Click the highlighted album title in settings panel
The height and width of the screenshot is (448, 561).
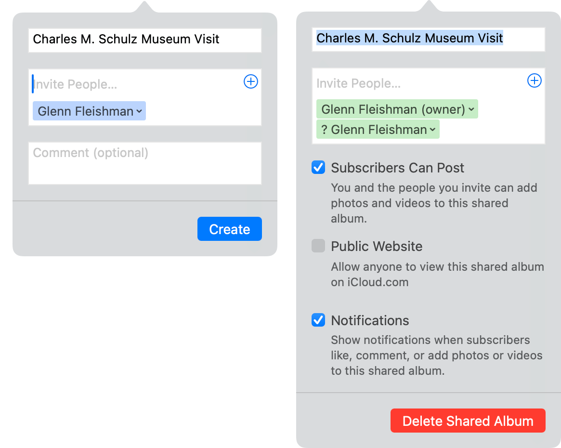coord(409,39)
